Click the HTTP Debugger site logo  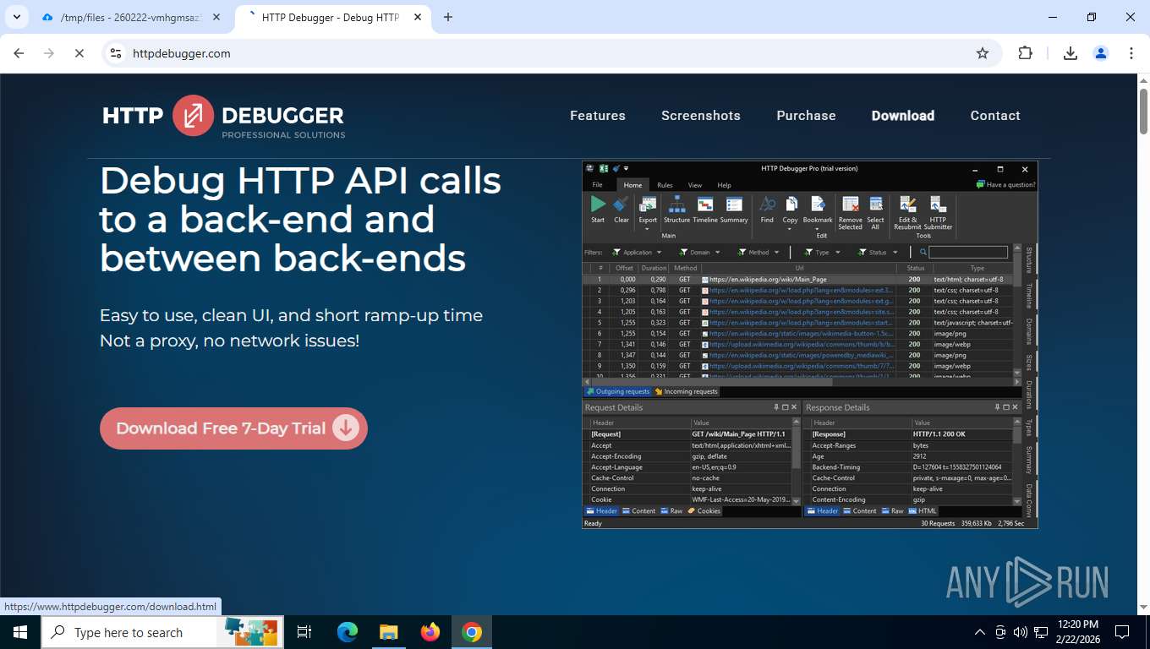(223, 117)
